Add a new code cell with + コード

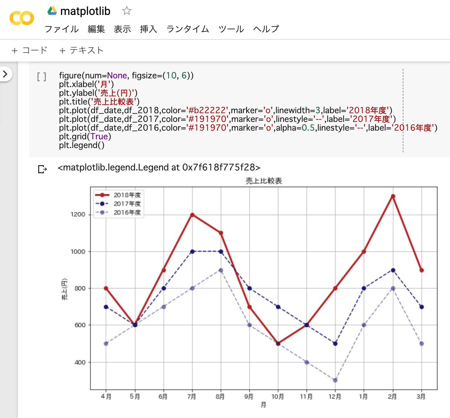coord(30,50)
